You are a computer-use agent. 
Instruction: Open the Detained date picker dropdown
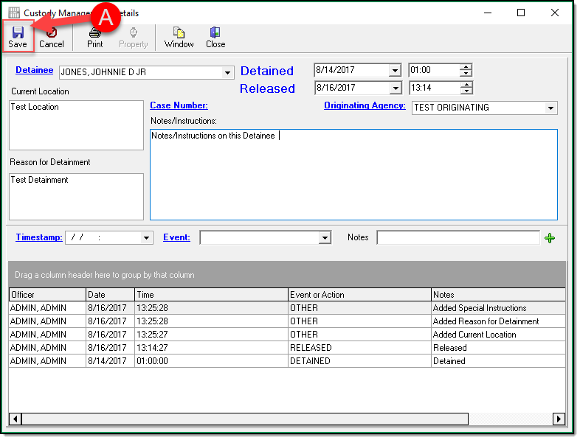[395, 71]
